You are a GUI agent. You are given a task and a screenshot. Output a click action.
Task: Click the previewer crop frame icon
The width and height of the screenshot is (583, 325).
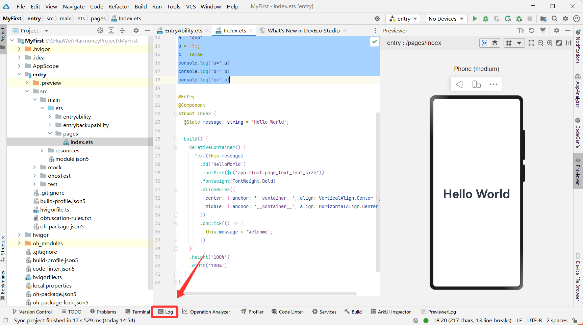pos(531,43)
